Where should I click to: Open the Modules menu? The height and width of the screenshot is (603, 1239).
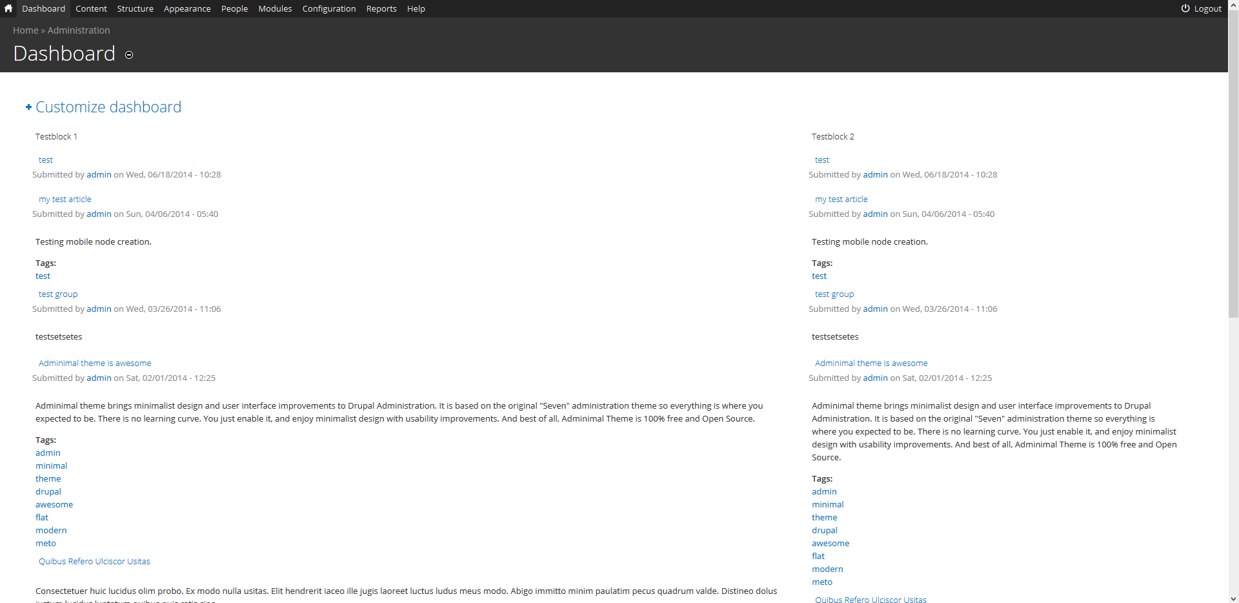pos(274,8)
